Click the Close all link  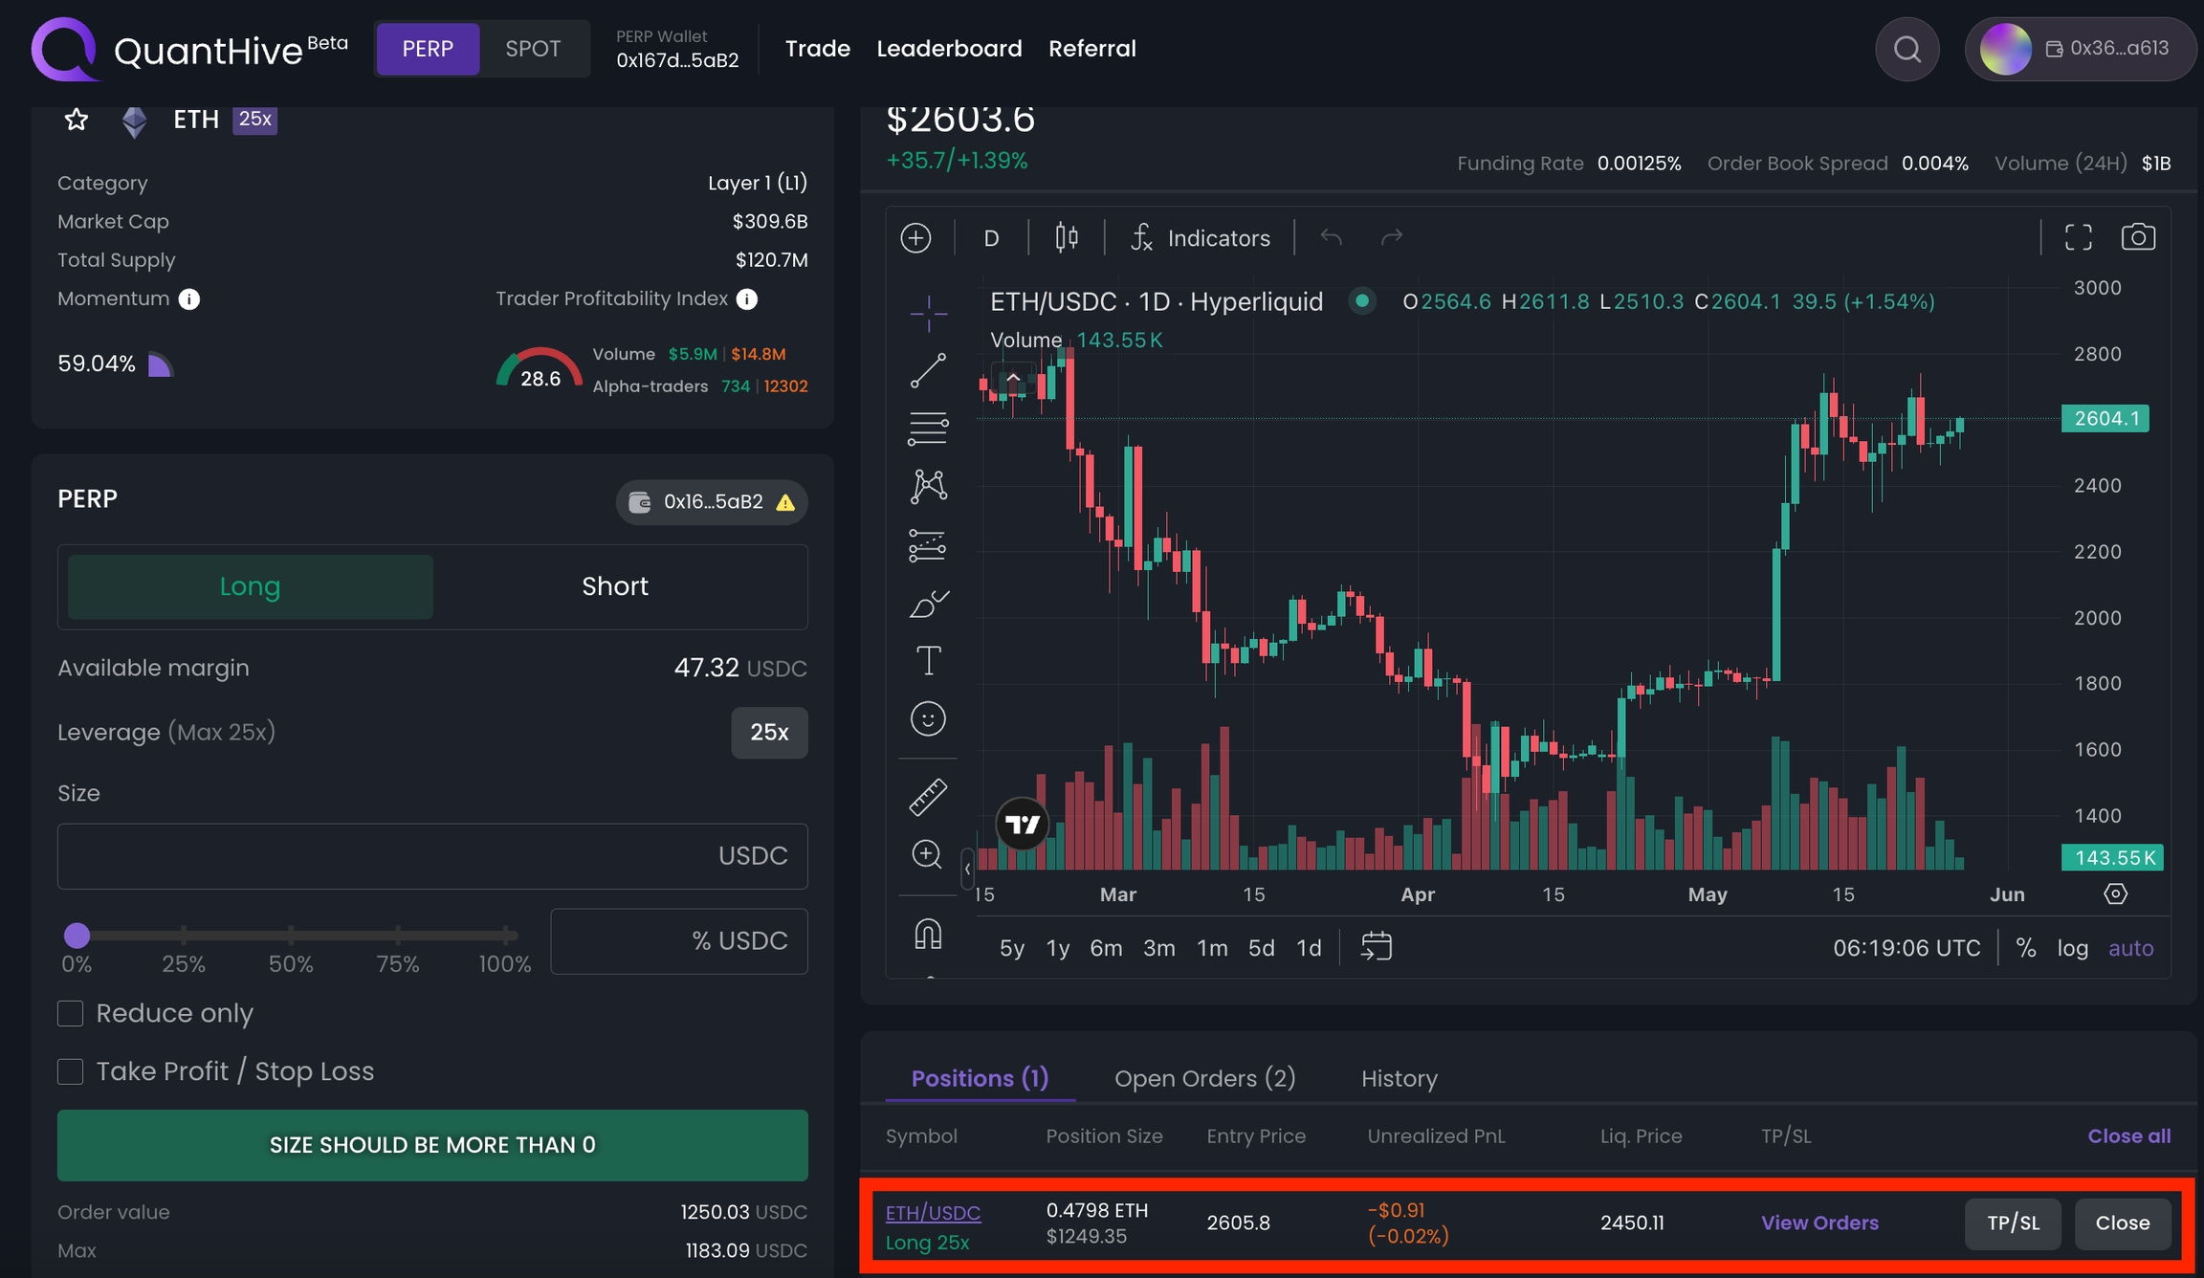2128,1135
